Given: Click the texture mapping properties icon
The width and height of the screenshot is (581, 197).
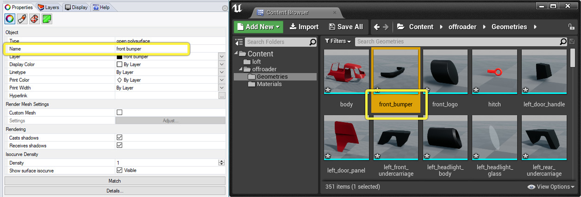Looking at the screenshot, I should (x=34, y=19).
